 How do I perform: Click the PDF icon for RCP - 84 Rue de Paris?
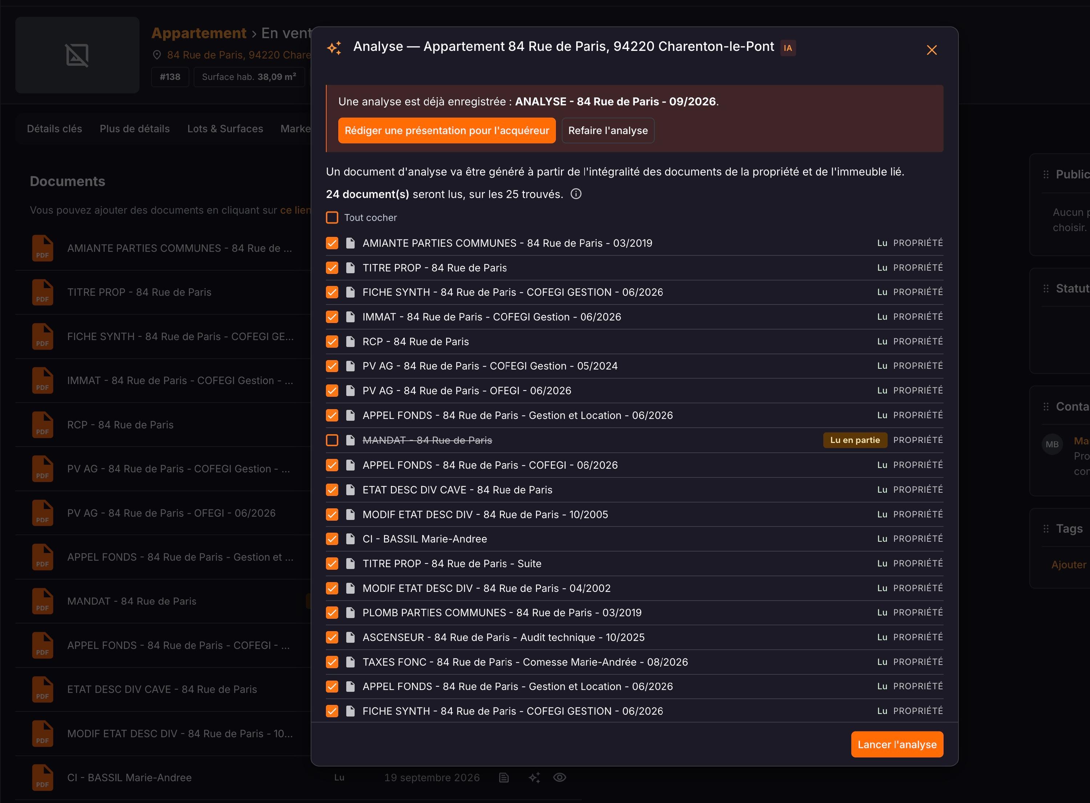pyautogui.click(x=43, y=425)
